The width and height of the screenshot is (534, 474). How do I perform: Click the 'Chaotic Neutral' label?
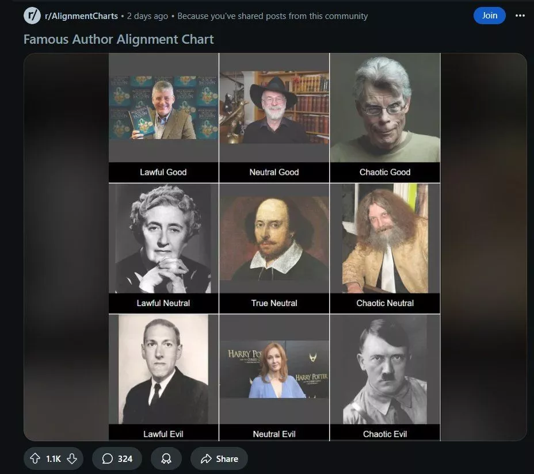(x=385, y=303)
